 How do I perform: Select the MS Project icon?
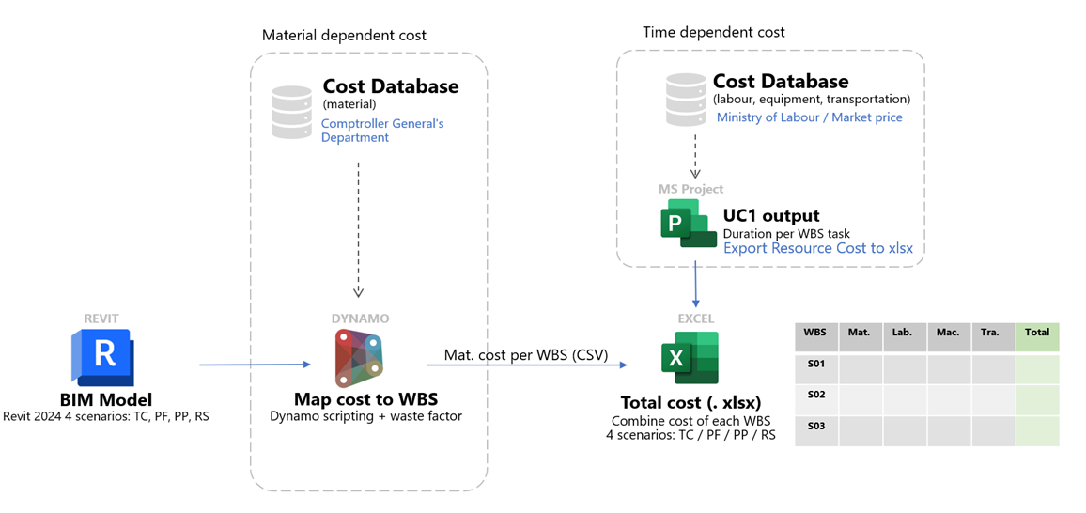[688, 223]
